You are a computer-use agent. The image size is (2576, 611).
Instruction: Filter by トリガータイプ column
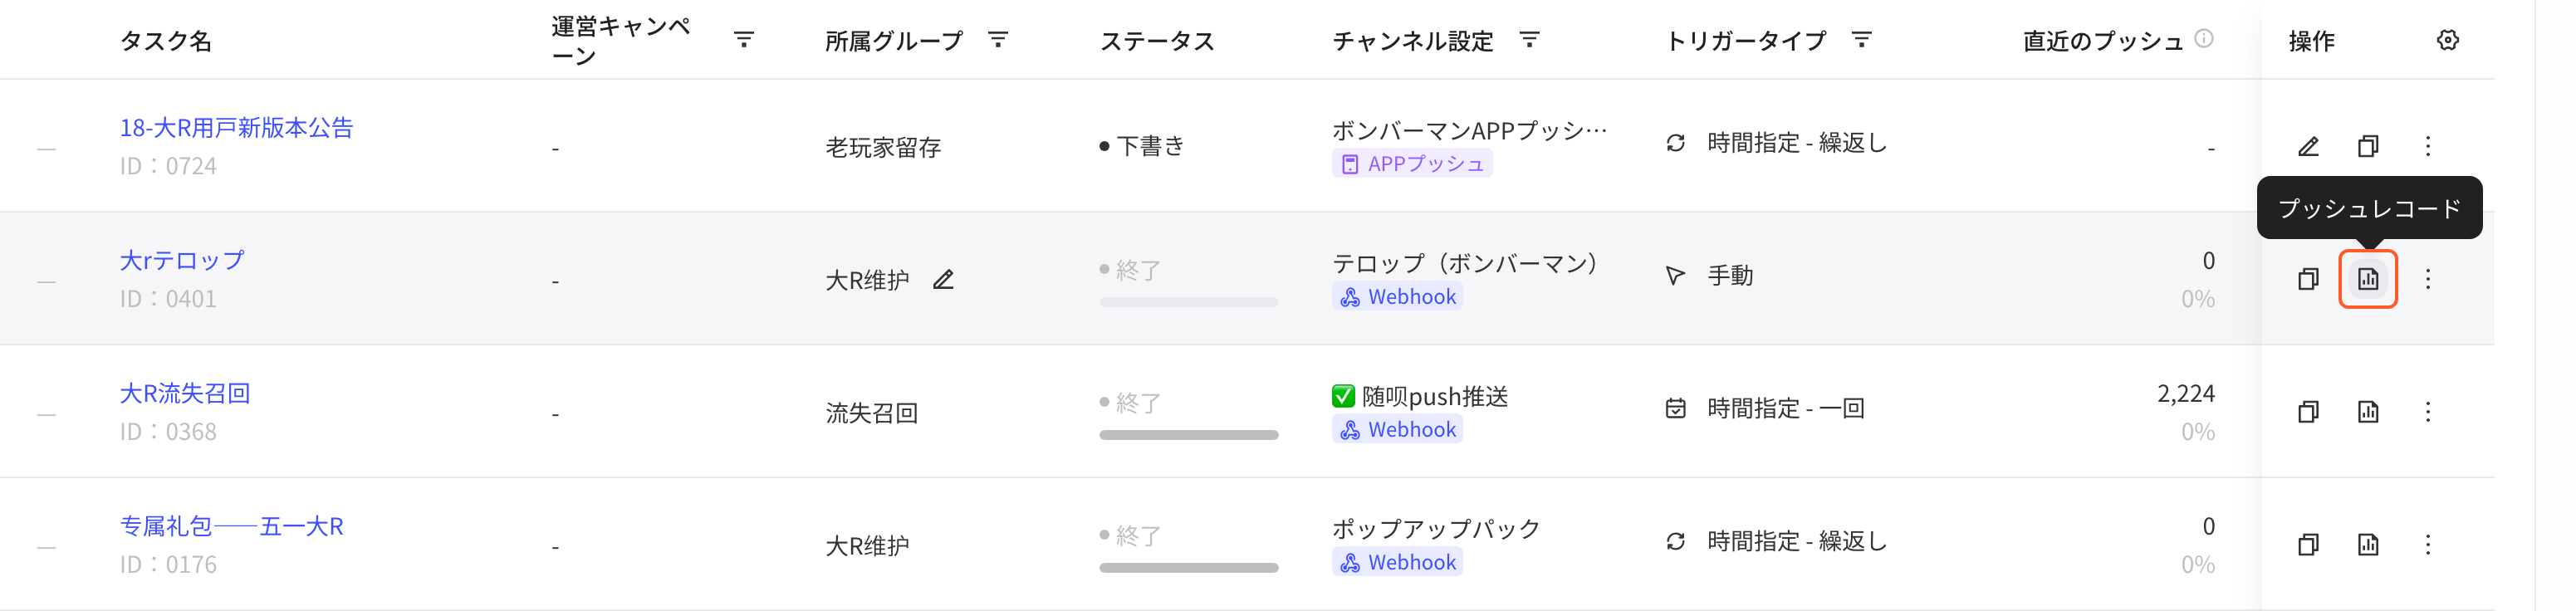[x=1861, y=40]
